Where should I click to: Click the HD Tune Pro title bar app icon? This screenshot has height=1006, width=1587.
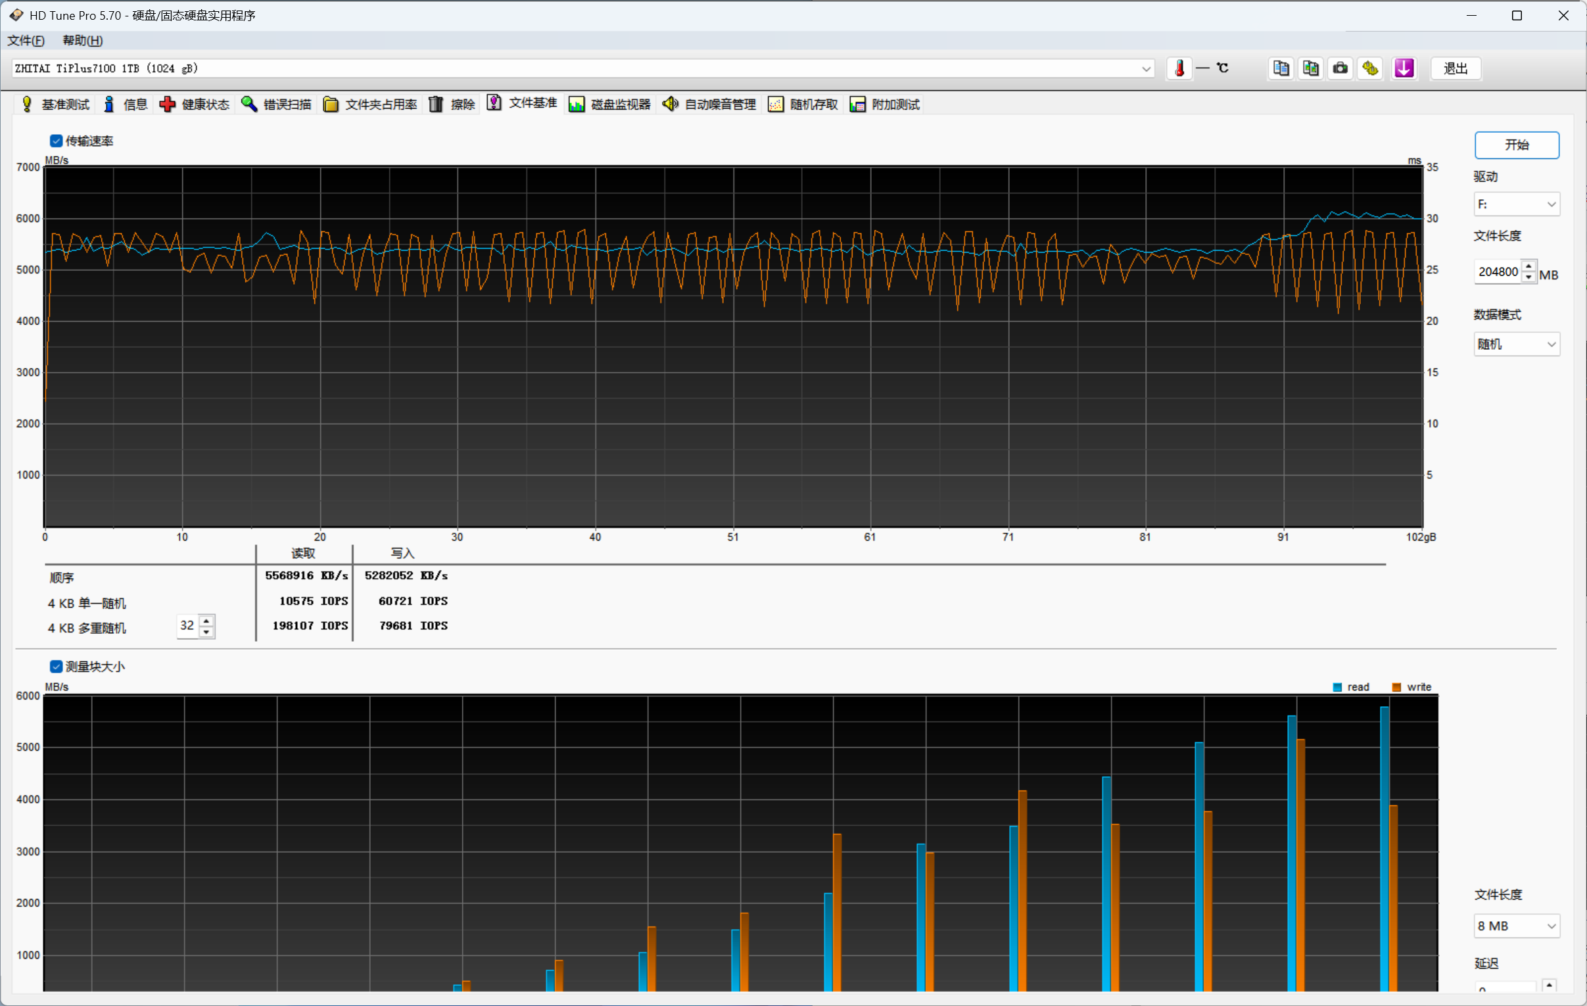click(x=16, y=15)
